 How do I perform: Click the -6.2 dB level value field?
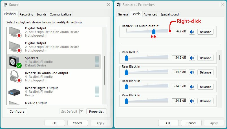179,31
